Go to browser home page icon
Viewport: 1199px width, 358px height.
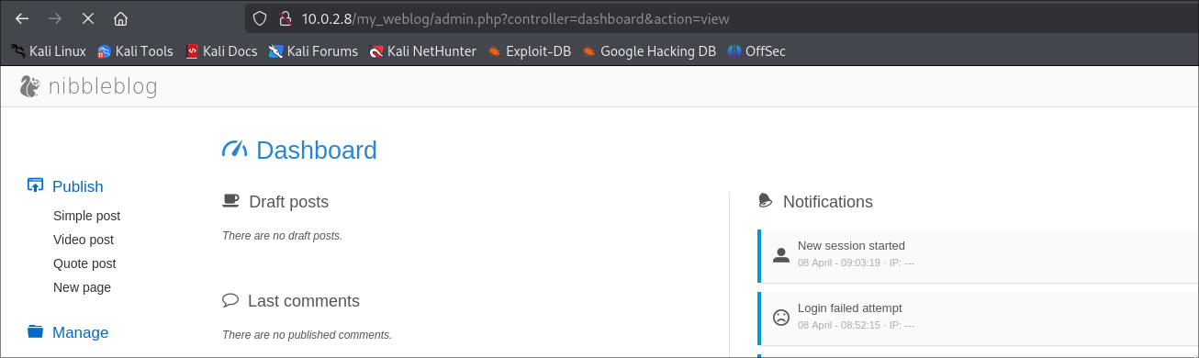point(120,18)
